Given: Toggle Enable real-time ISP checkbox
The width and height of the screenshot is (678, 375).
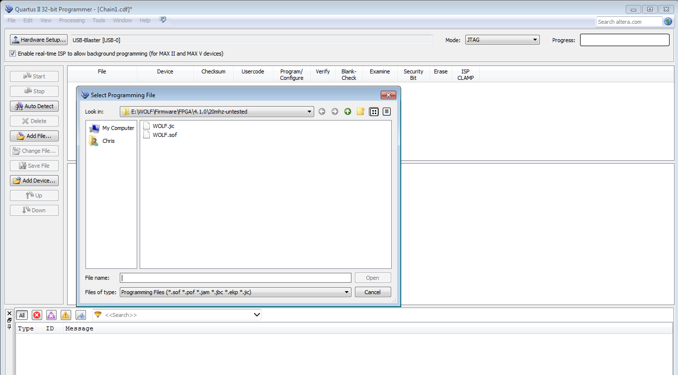Looking at the screenshot, I should 13,54.
